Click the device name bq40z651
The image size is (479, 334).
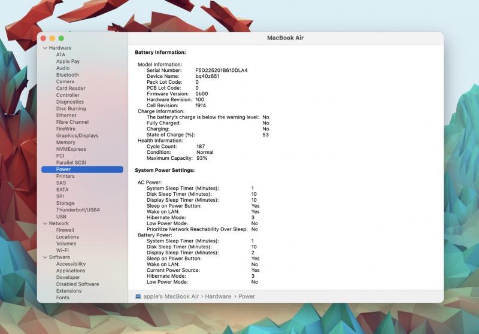pyautogui.click(x=207, y=76)
